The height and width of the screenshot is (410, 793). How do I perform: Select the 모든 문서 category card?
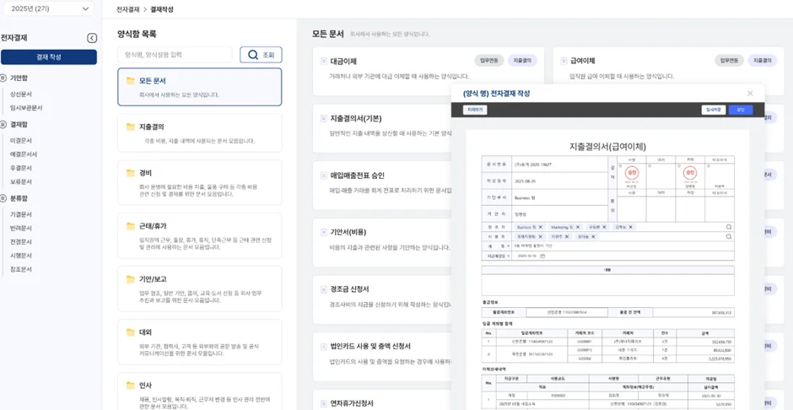[x=200, y=87]
